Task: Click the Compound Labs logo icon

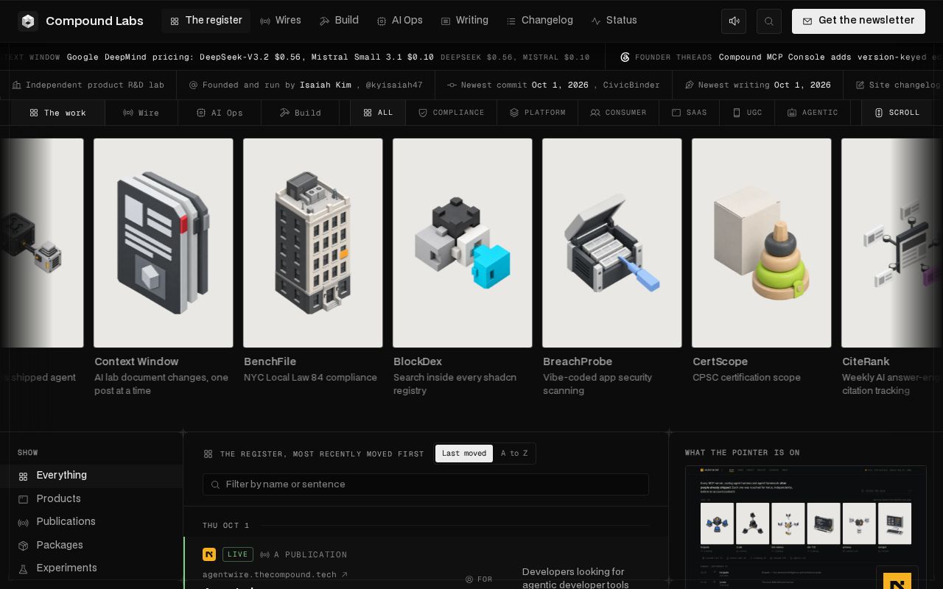Action: tap(28, 21)
